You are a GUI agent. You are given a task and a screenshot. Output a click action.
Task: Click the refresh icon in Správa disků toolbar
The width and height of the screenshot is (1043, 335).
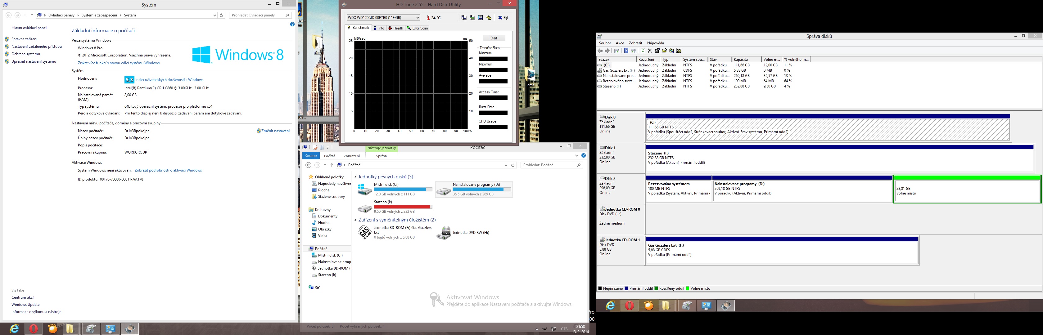tap(643, 51)
